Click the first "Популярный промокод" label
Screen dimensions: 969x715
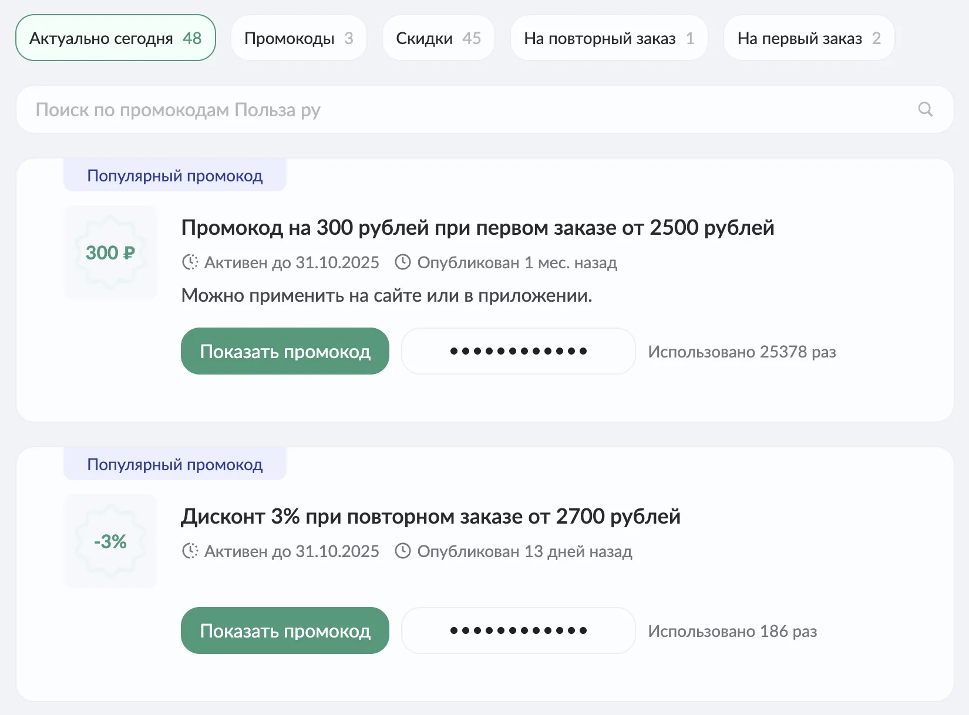tap(174, 176)
